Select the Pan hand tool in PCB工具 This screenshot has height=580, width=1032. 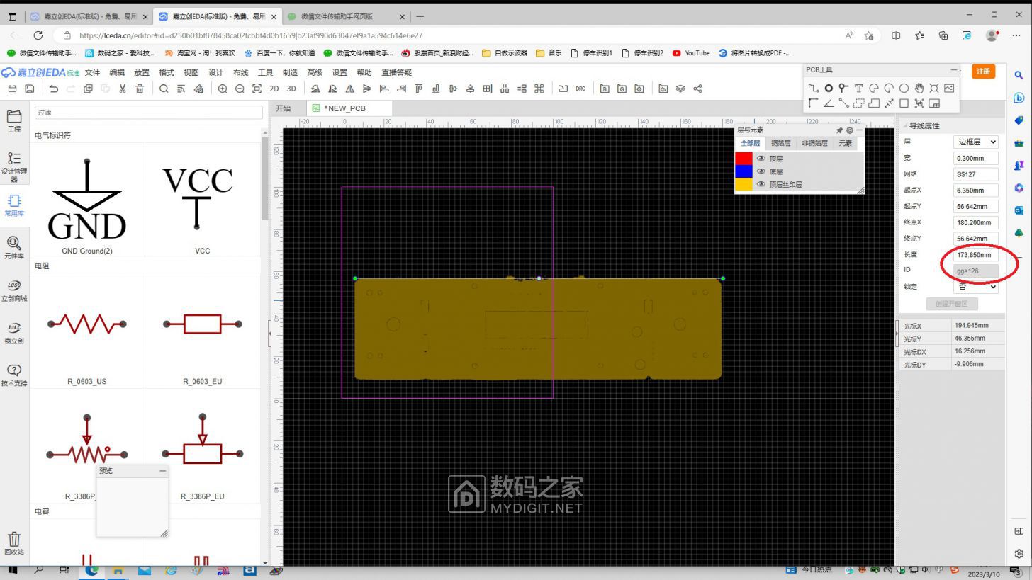pos(919,89)
